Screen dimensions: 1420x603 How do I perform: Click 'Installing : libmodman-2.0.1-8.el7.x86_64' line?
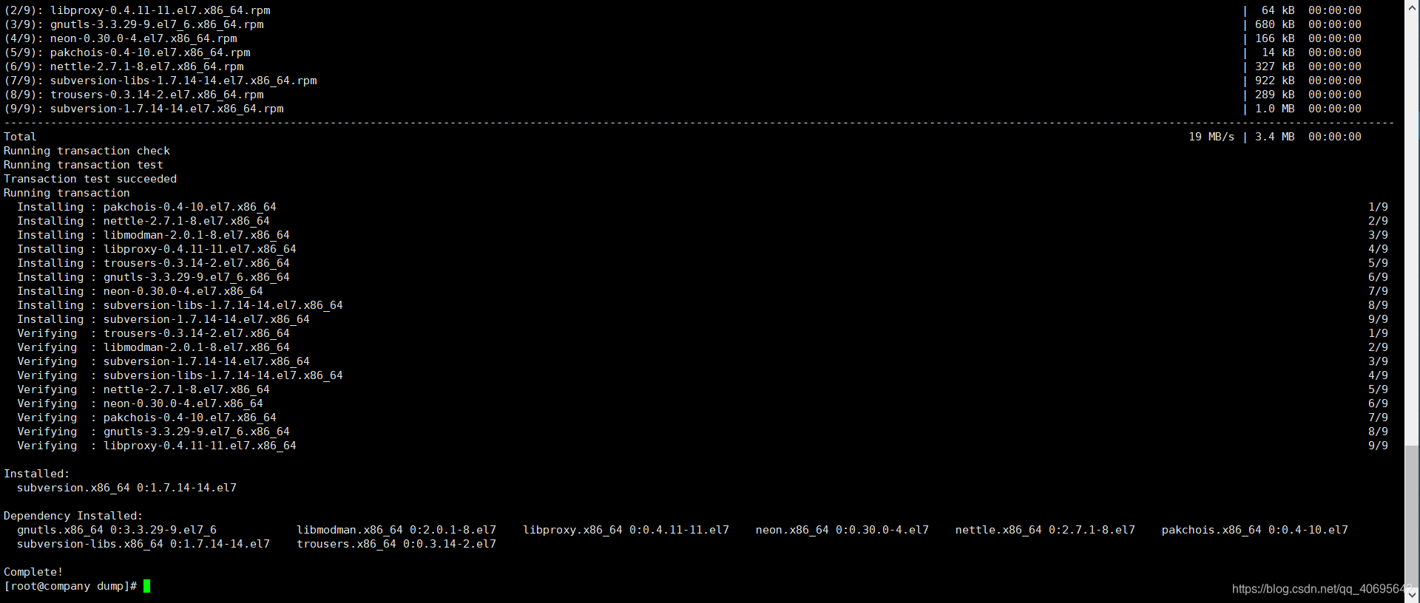click(x=153, y=235)
